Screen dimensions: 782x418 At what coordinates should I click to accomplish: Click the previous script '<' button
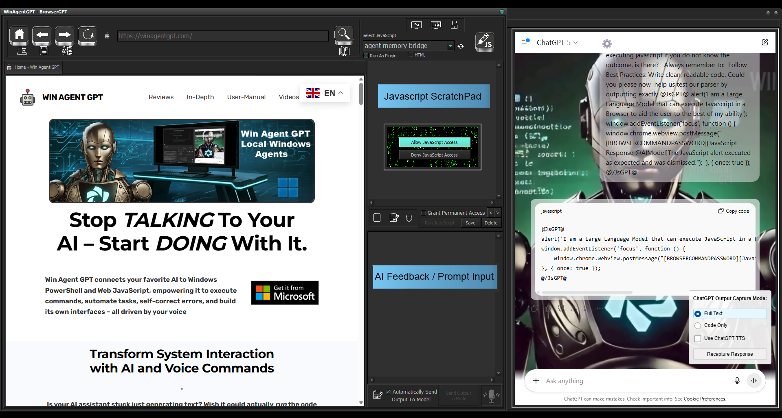(x=491, y=213)
